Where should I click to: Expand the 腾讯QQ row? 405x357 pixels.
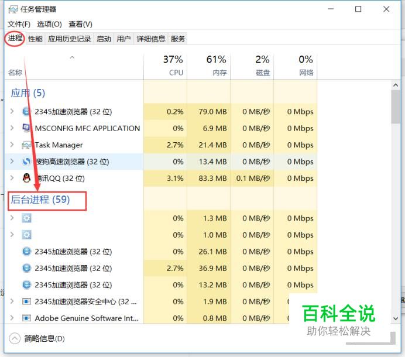12,178
